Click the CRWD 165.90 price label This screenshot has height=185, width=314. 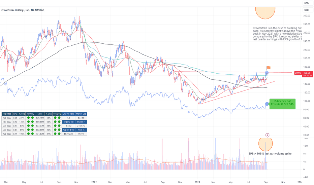point(303,73)
